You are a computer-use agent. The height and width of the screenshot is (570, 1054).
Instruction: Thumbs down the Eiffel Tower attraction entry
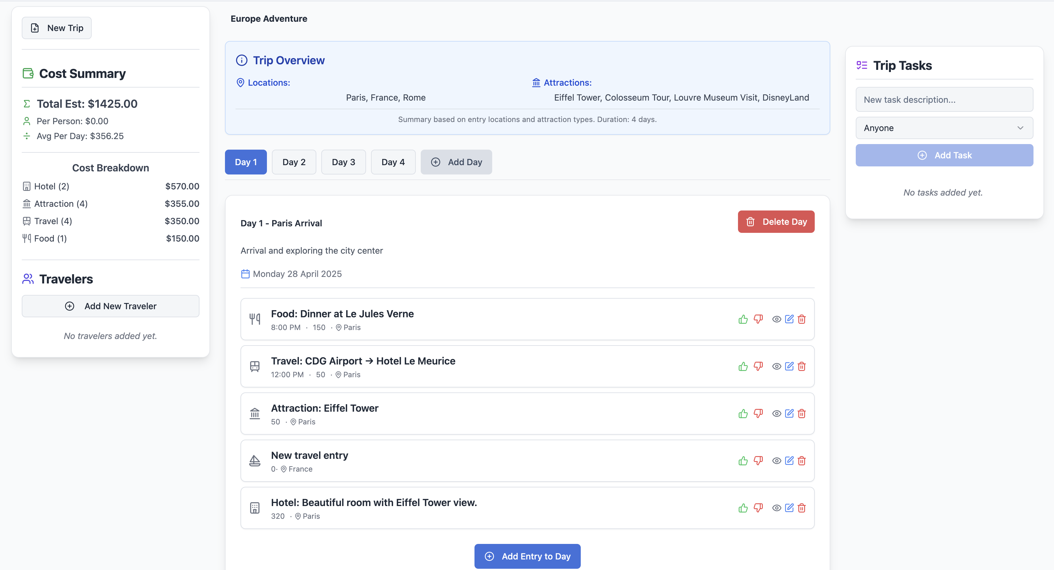758,414
